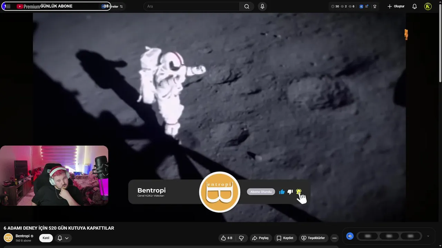Click the Teşekkürler thanks button
This screenshot has width=442, height=248.
[313, 238]
